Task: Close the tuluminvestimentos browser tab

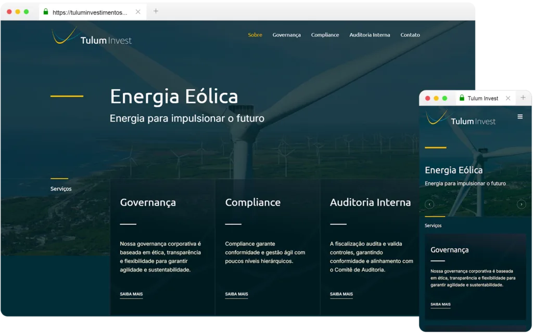Action: [x=138, y=12]
